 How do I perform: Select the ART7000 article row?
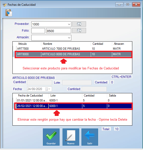coord(73,49)
